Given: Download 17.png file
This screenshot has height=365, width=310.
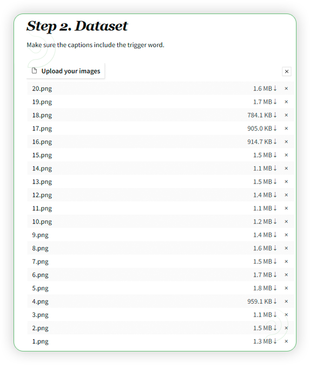Looking at the screenshot, I should (275, 128).
